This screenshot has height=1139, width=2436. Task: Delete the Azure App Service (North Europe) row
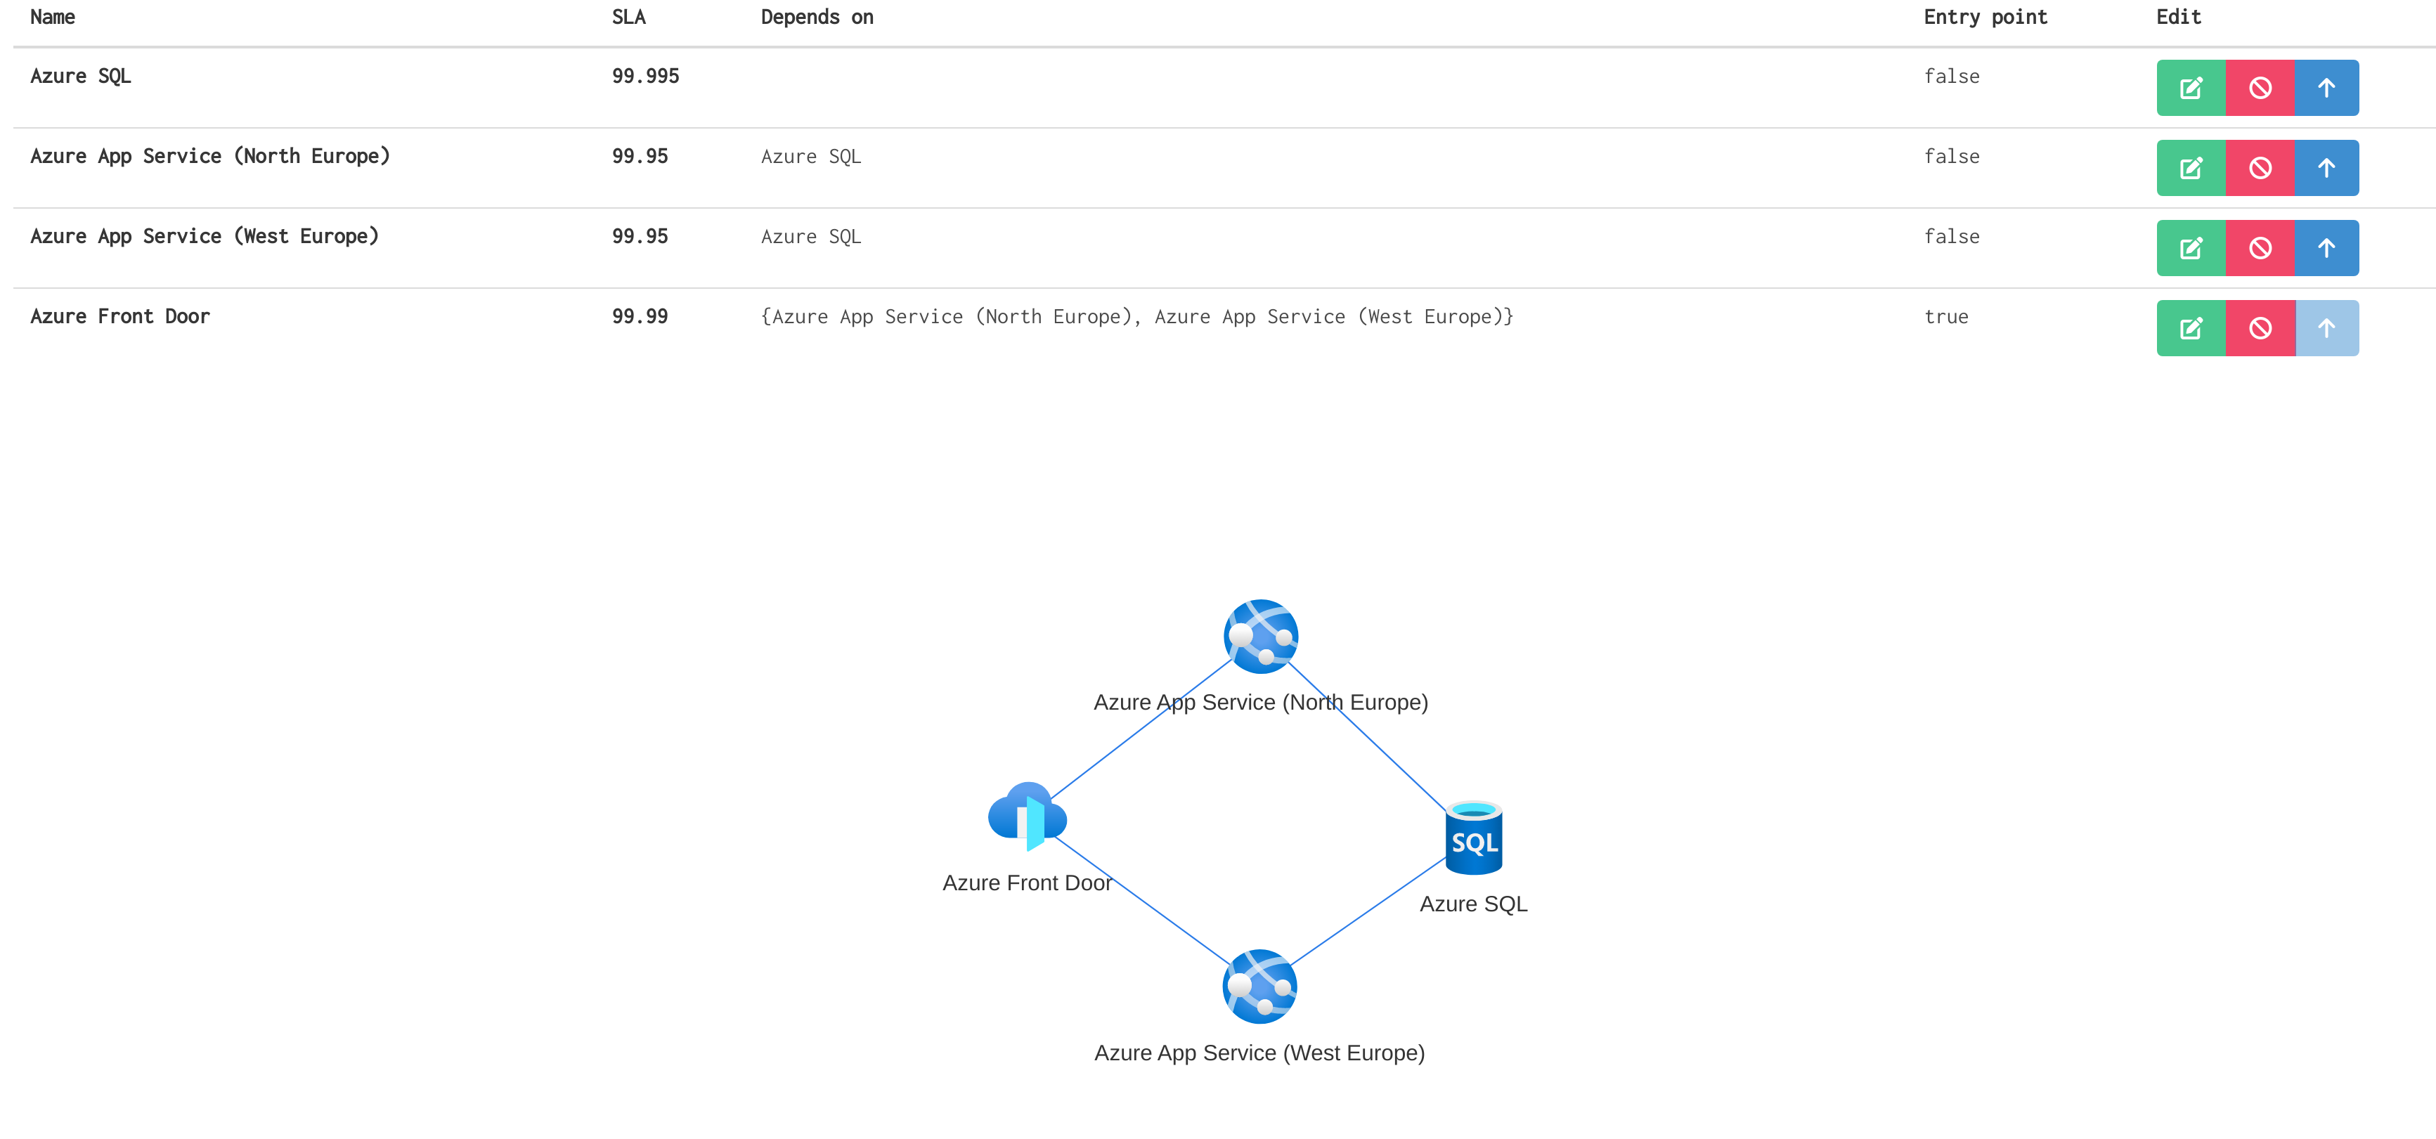[2259, 168]
